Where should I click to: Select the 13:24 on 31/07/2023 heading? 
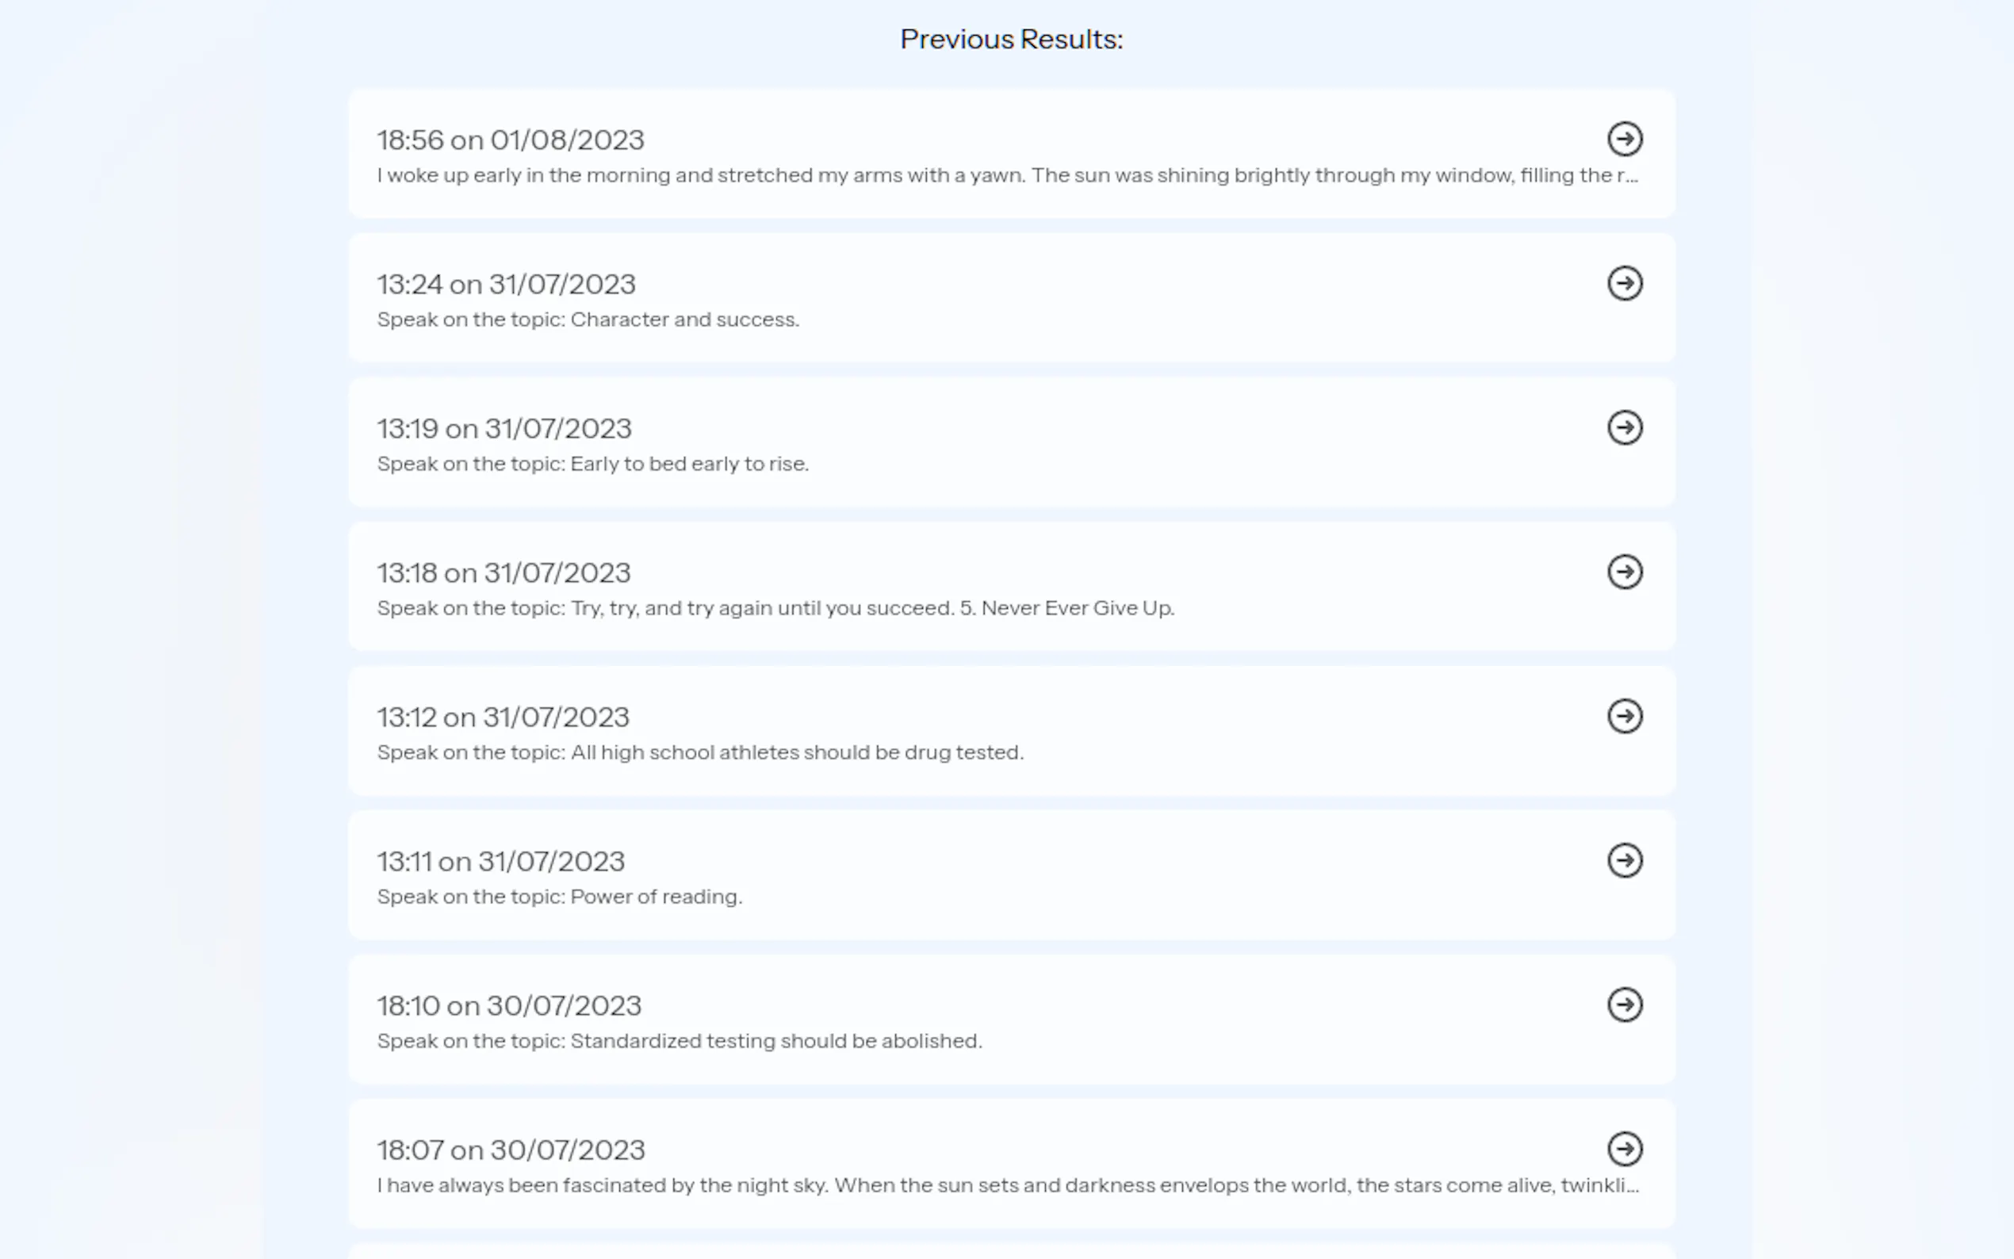coord(506,285)
